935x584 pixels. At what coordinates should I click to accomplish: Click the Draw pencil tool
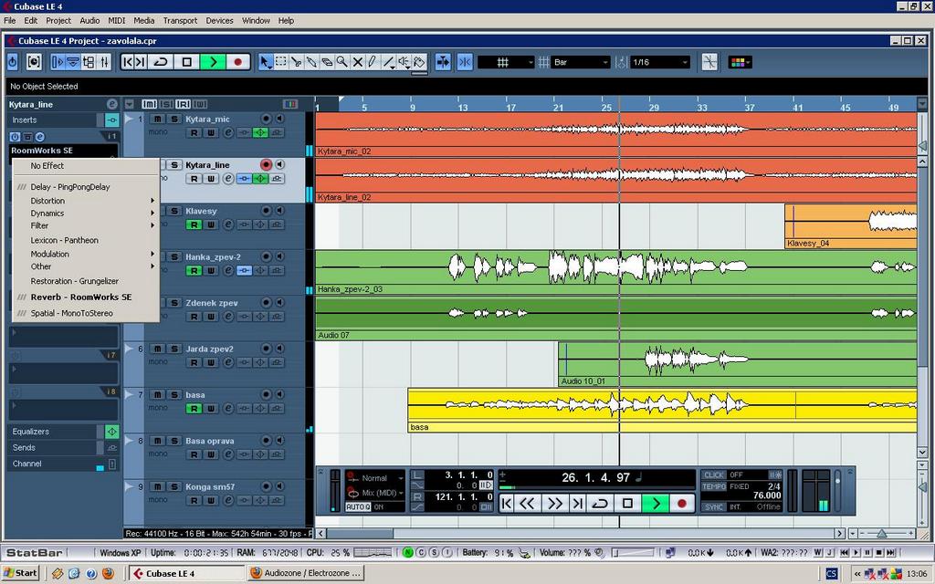point(373,62)
